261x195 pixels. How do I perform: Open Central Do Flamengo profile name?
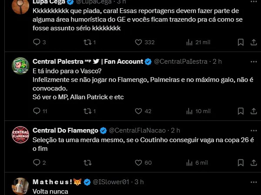[x=65, y=130]
